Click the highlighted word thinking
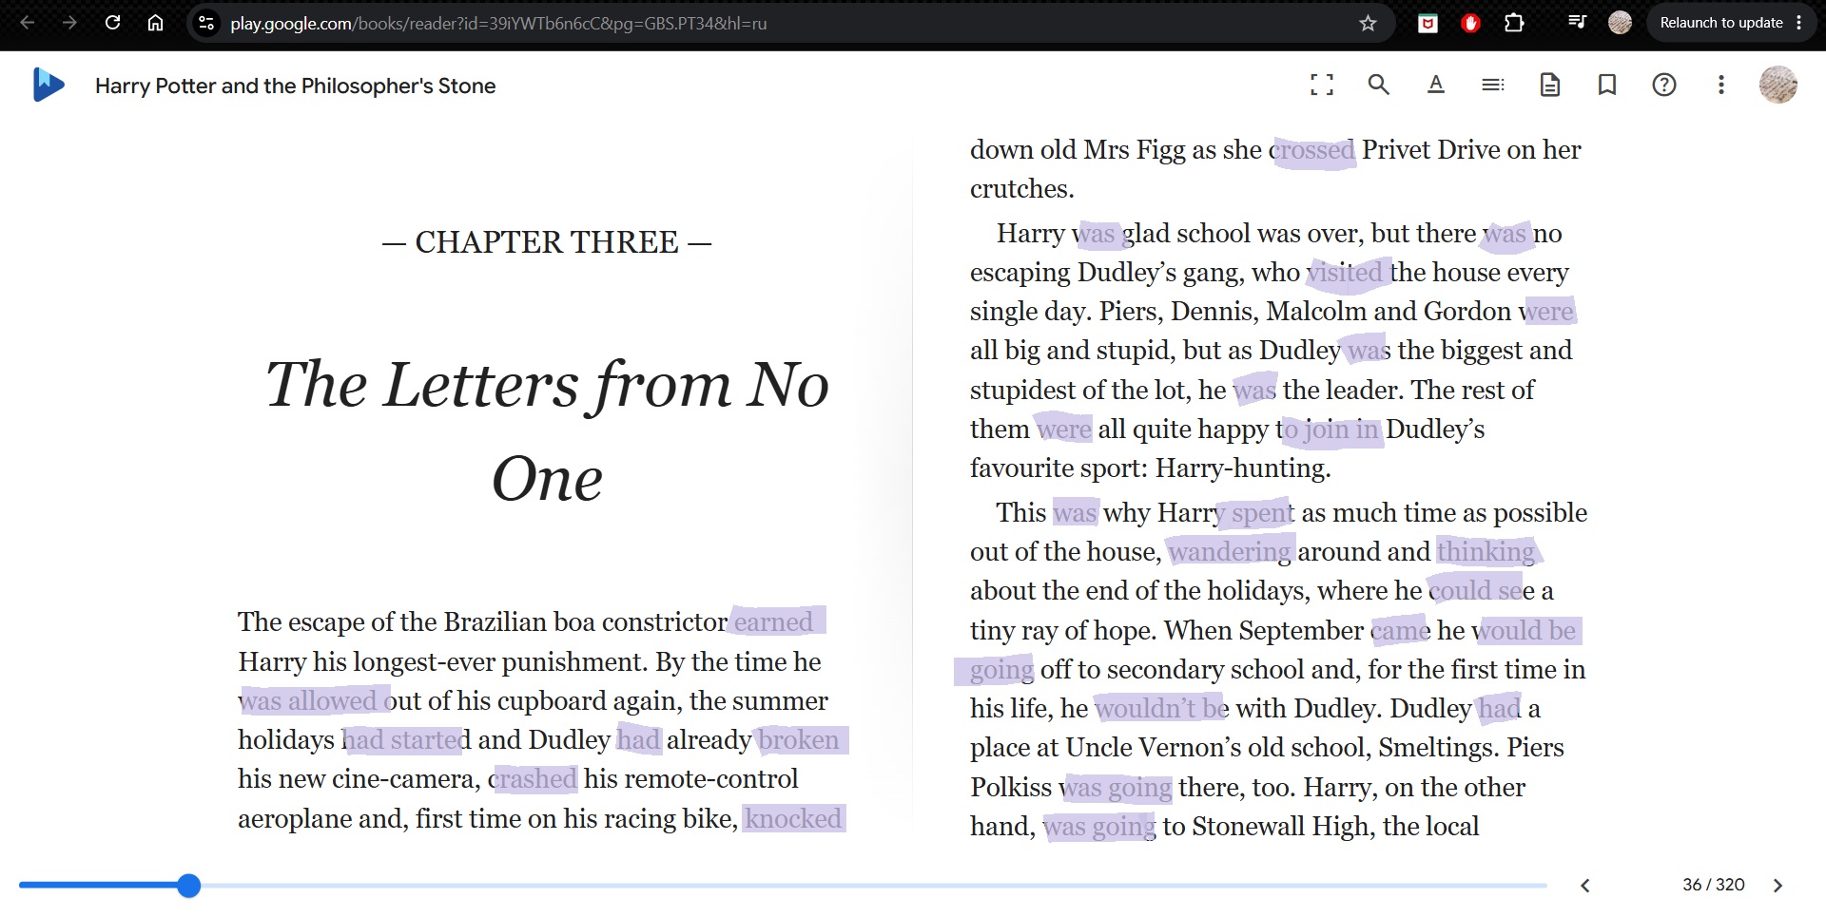 tap(1486, 551)
